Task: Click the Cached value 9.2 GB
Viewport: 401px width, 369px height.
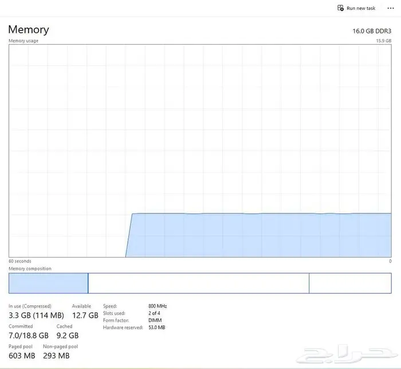Action: (68, 335)
